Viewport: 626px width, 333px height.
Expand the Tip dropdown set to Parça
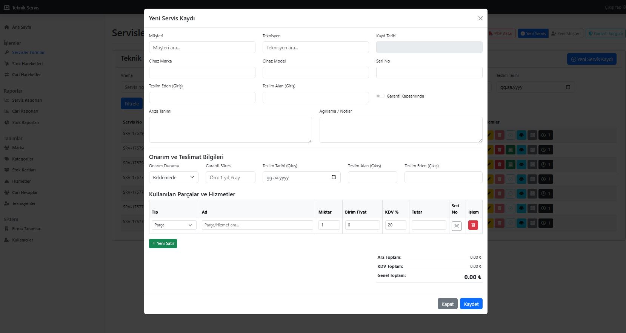(174, 225)
